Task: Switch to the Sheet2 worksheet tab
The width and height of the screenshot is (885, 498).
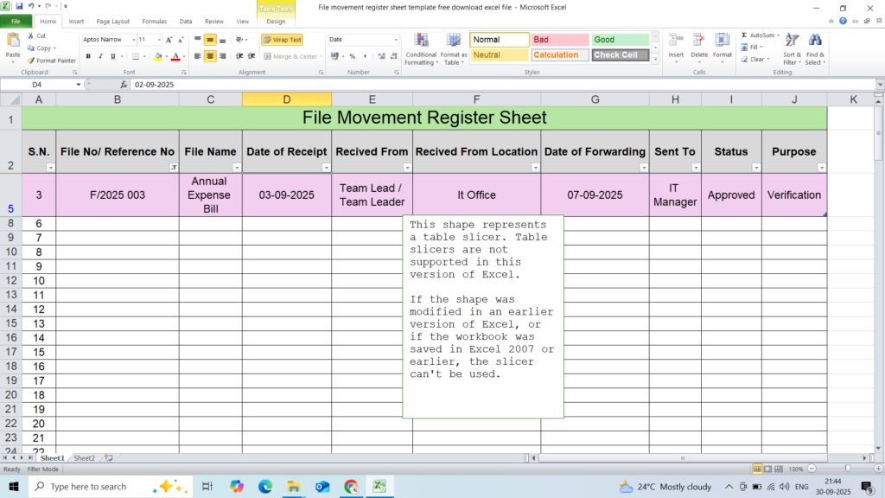Action: [84, 457]
